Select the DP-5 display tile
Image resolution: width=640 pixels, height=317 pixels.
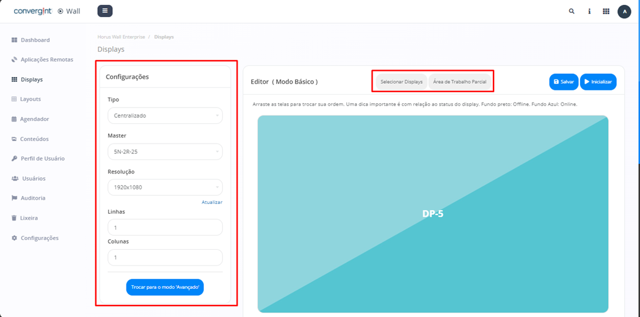[x=432, y=214]
